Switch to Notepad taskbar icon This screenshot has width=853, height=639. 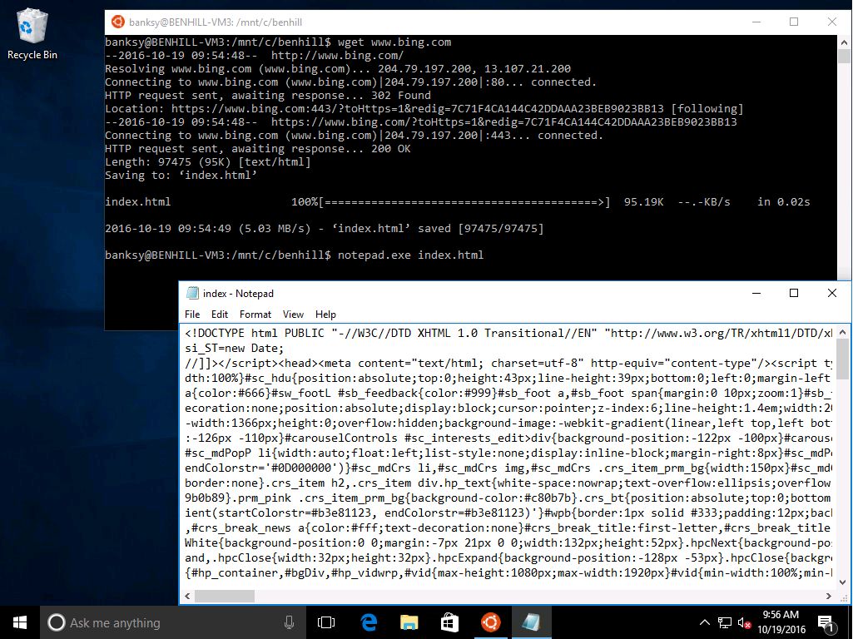click(x=531, y=622)
